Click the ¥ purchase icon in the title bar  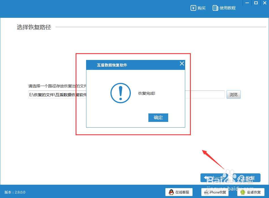193,8
